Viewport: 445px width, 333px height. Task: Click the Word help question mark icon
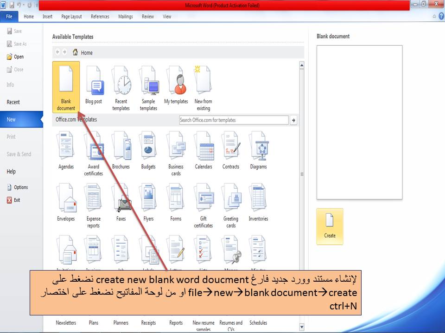[441, 17]
